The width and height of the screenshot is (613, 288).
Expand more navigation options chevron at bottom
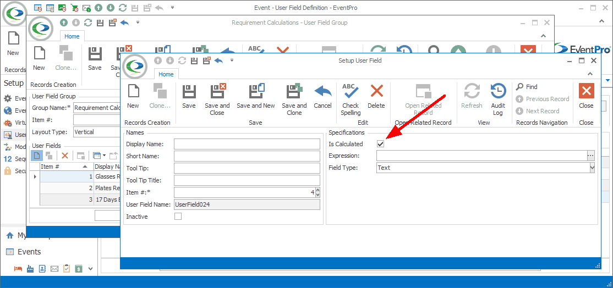[91, 268]
